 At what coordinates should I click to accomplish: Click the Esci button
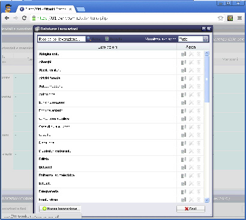coord(191,209)
